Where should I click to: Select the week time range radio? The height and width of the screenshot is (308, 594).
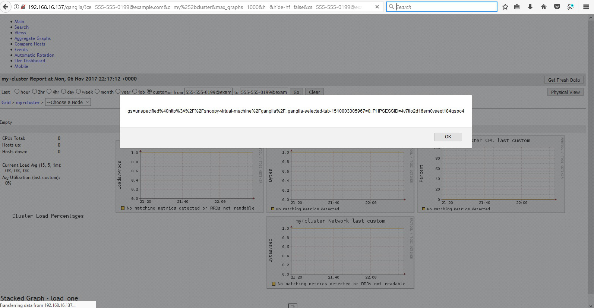[78, 91]
